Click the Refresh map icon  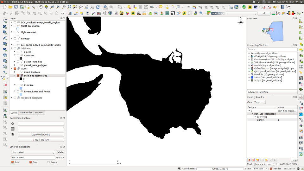coord(98,7)
